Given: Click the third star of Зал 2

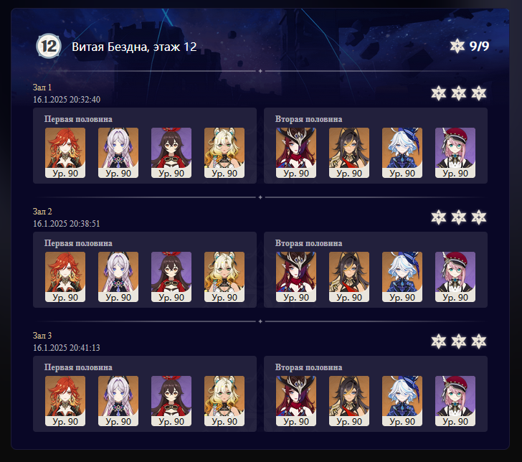Looking at the screenshot, I should tap(479, 217).
